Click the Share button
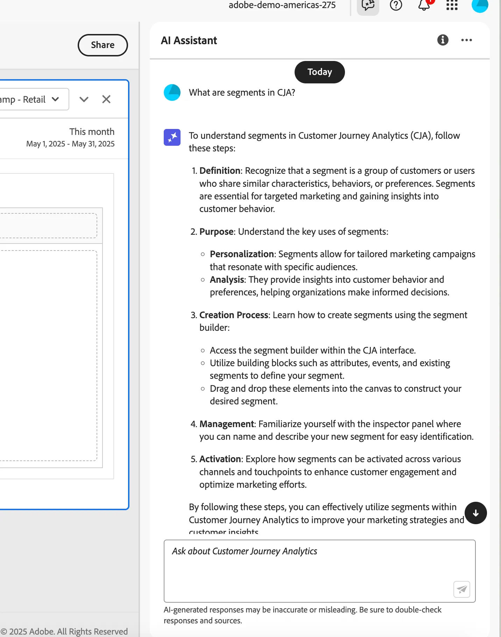This screenshot has height=637, width=501. 103,45
